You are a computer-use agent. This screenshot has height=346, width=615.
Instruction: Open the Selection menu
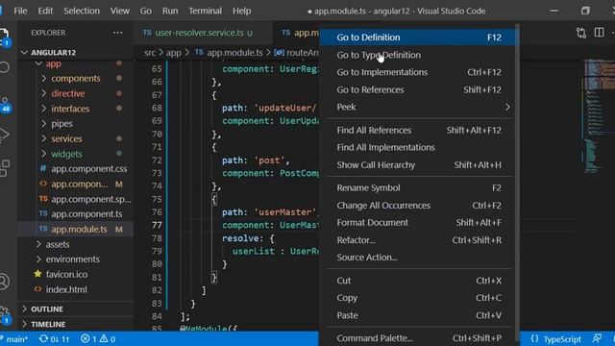[x=82, y=11]
